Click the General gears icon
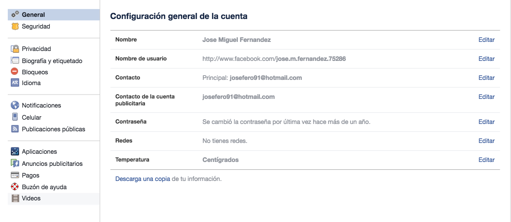Screen dimensions: 511x222 point(15,15)
